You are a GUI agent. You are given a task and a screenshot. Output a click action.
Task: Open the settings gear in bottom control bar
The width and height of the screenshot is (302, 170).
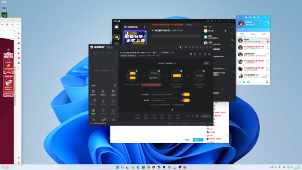pos(197,116)
